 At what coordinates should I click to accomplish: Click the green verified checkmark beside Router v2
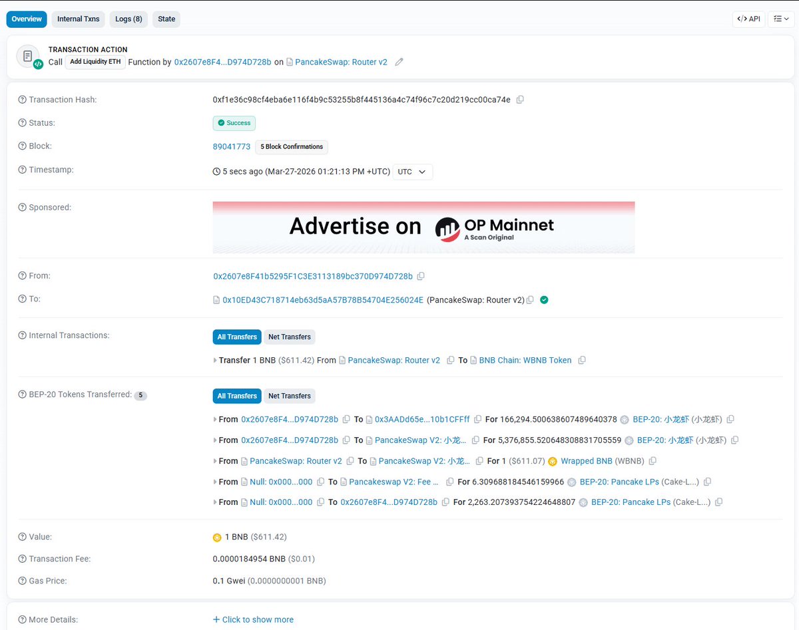[544, 300]
